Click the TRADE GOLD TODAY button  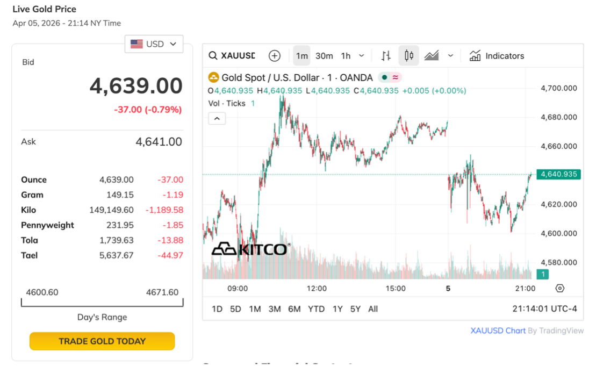(x=102, y=341)
